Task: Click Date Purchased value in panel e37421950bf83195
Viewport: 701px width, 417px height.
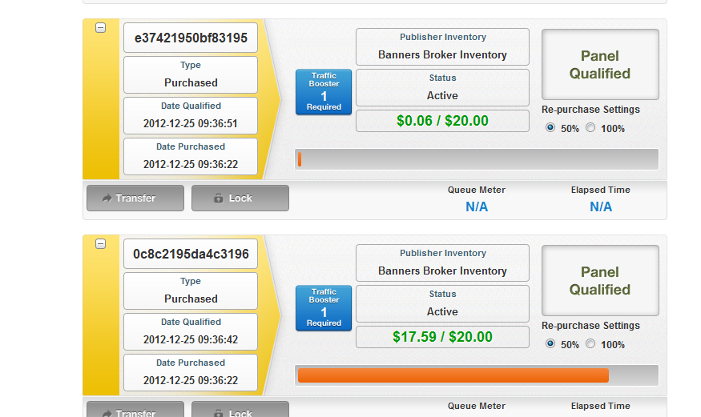Action: 191,164
